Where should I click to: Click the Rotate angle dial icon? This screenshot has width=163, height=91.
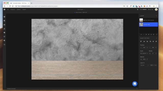coord(150,53)
